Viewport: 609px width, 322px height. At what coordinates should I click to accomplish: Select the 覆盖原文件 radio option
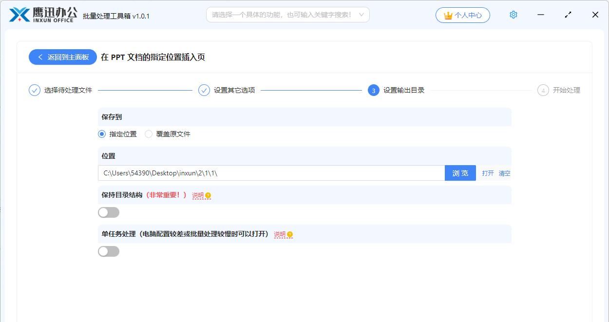point(148,133)
